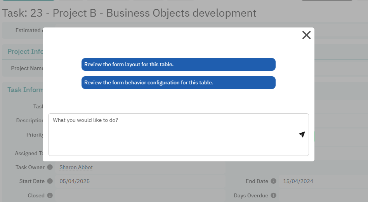
Task: Close the assistant dialog with the X
Action: tap(306, 35)
